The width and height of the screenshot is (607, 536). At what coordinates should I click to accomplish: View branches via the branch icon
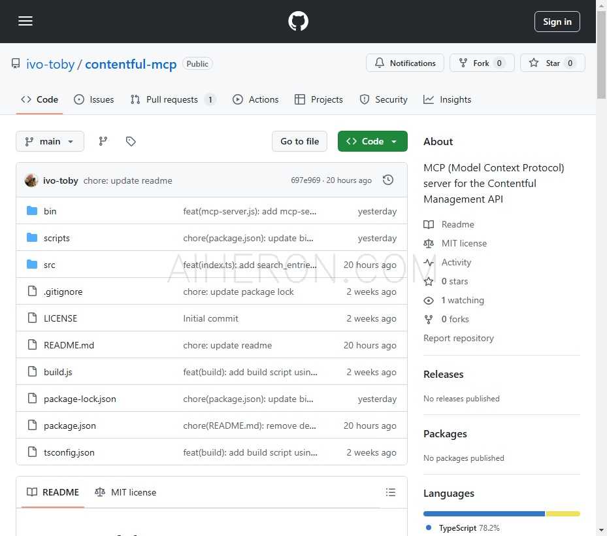[103, 141]
